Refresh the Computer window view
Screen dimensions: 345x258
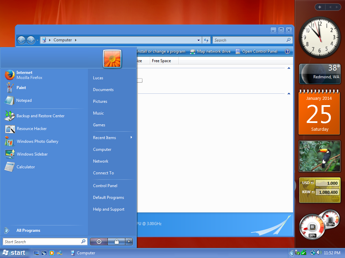coord(206,40)
